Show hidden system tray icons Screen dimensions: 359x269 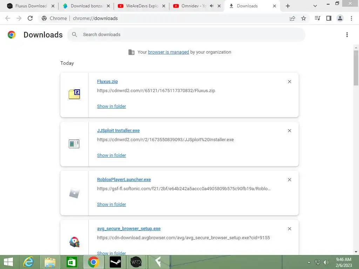point(309,262)
